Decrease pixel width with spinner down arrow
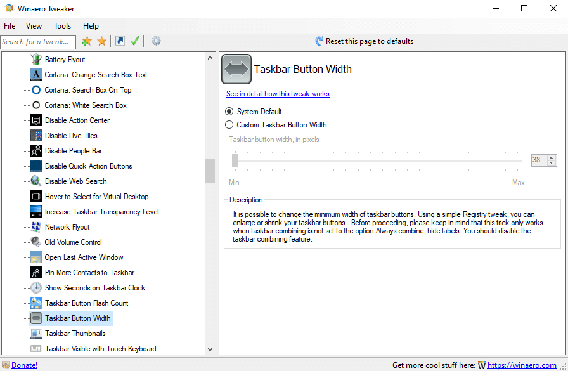 [552, 163]
